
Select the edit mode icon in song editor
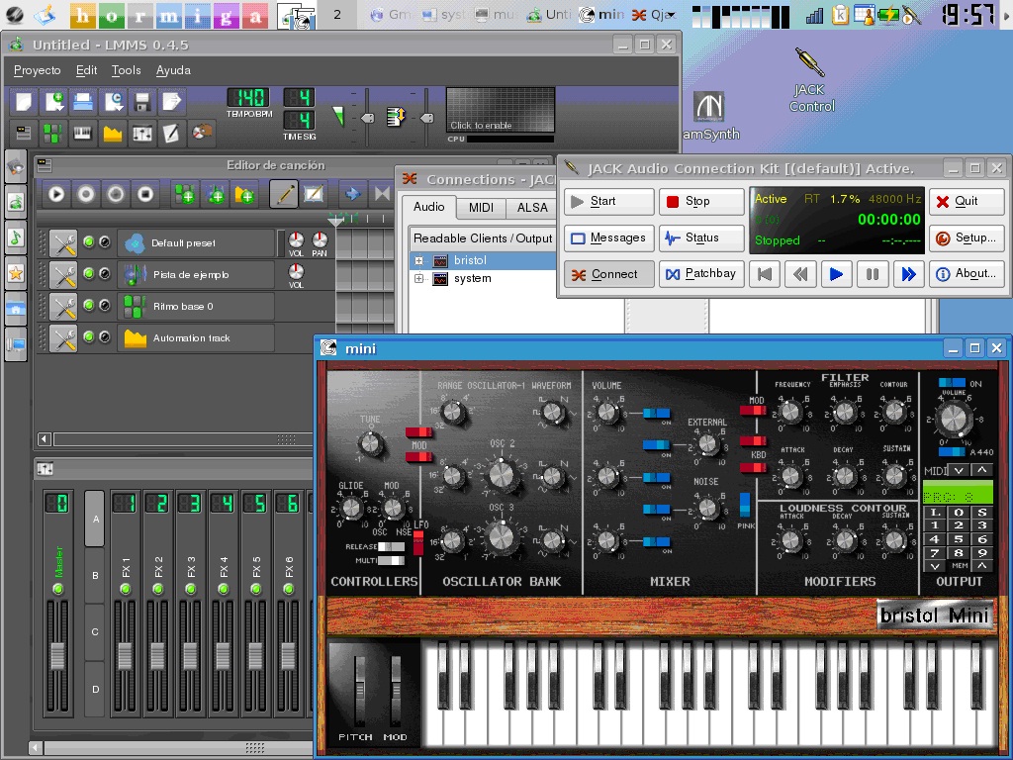pos(314,194)
